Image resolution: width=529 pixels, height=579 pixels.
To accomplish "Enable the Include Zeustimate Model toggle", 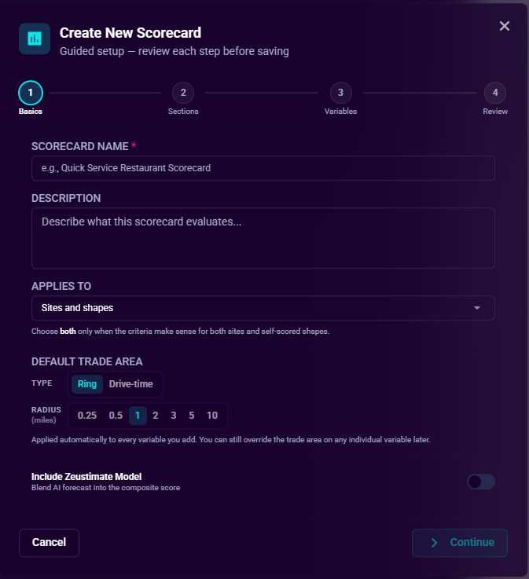I will tap(480, 482).
